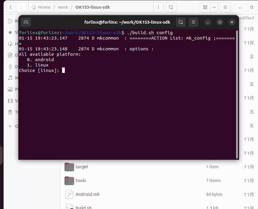Go back in the file manager

(11, 7)
